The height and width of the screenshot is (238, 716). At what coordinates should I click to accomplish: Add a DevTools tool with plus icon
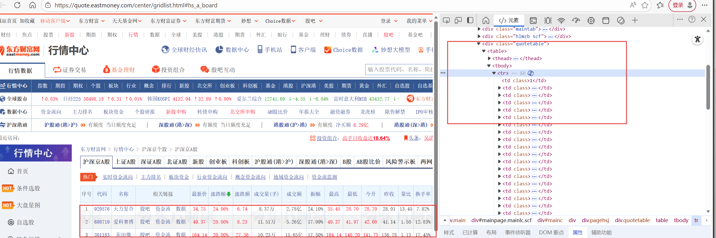point(635,20)
